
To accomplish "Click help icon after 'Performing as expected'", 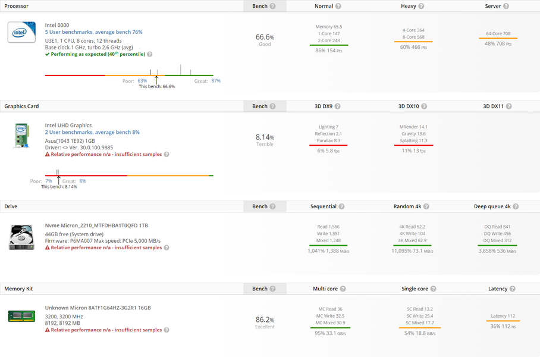I will [x=150, y=54].
